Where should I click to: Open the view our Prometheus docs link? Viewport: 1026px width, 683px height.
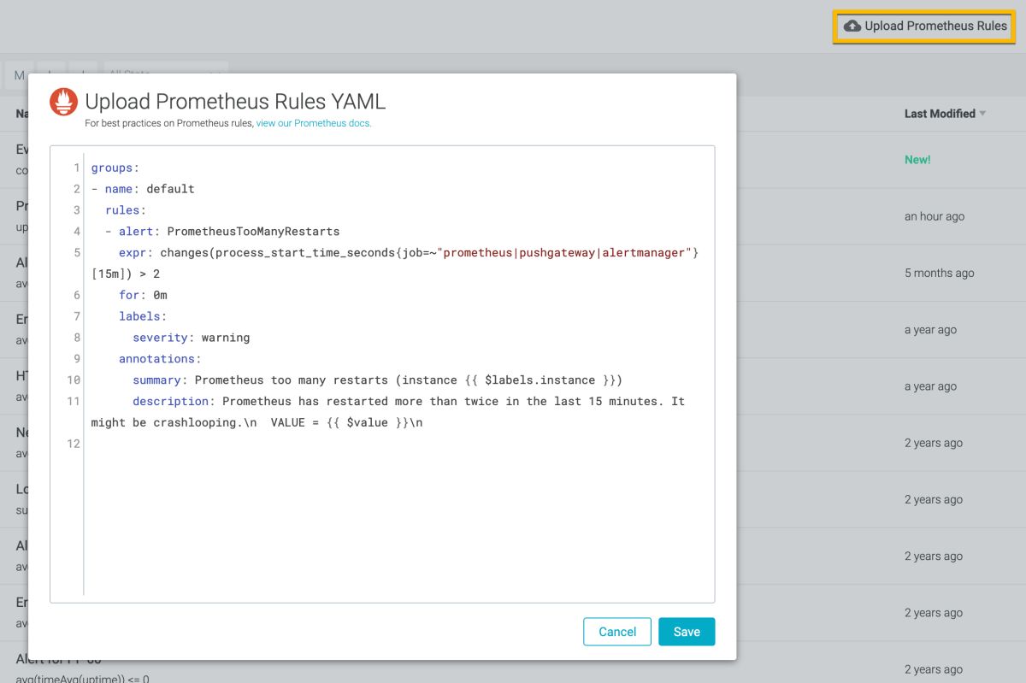click(314, 123)
